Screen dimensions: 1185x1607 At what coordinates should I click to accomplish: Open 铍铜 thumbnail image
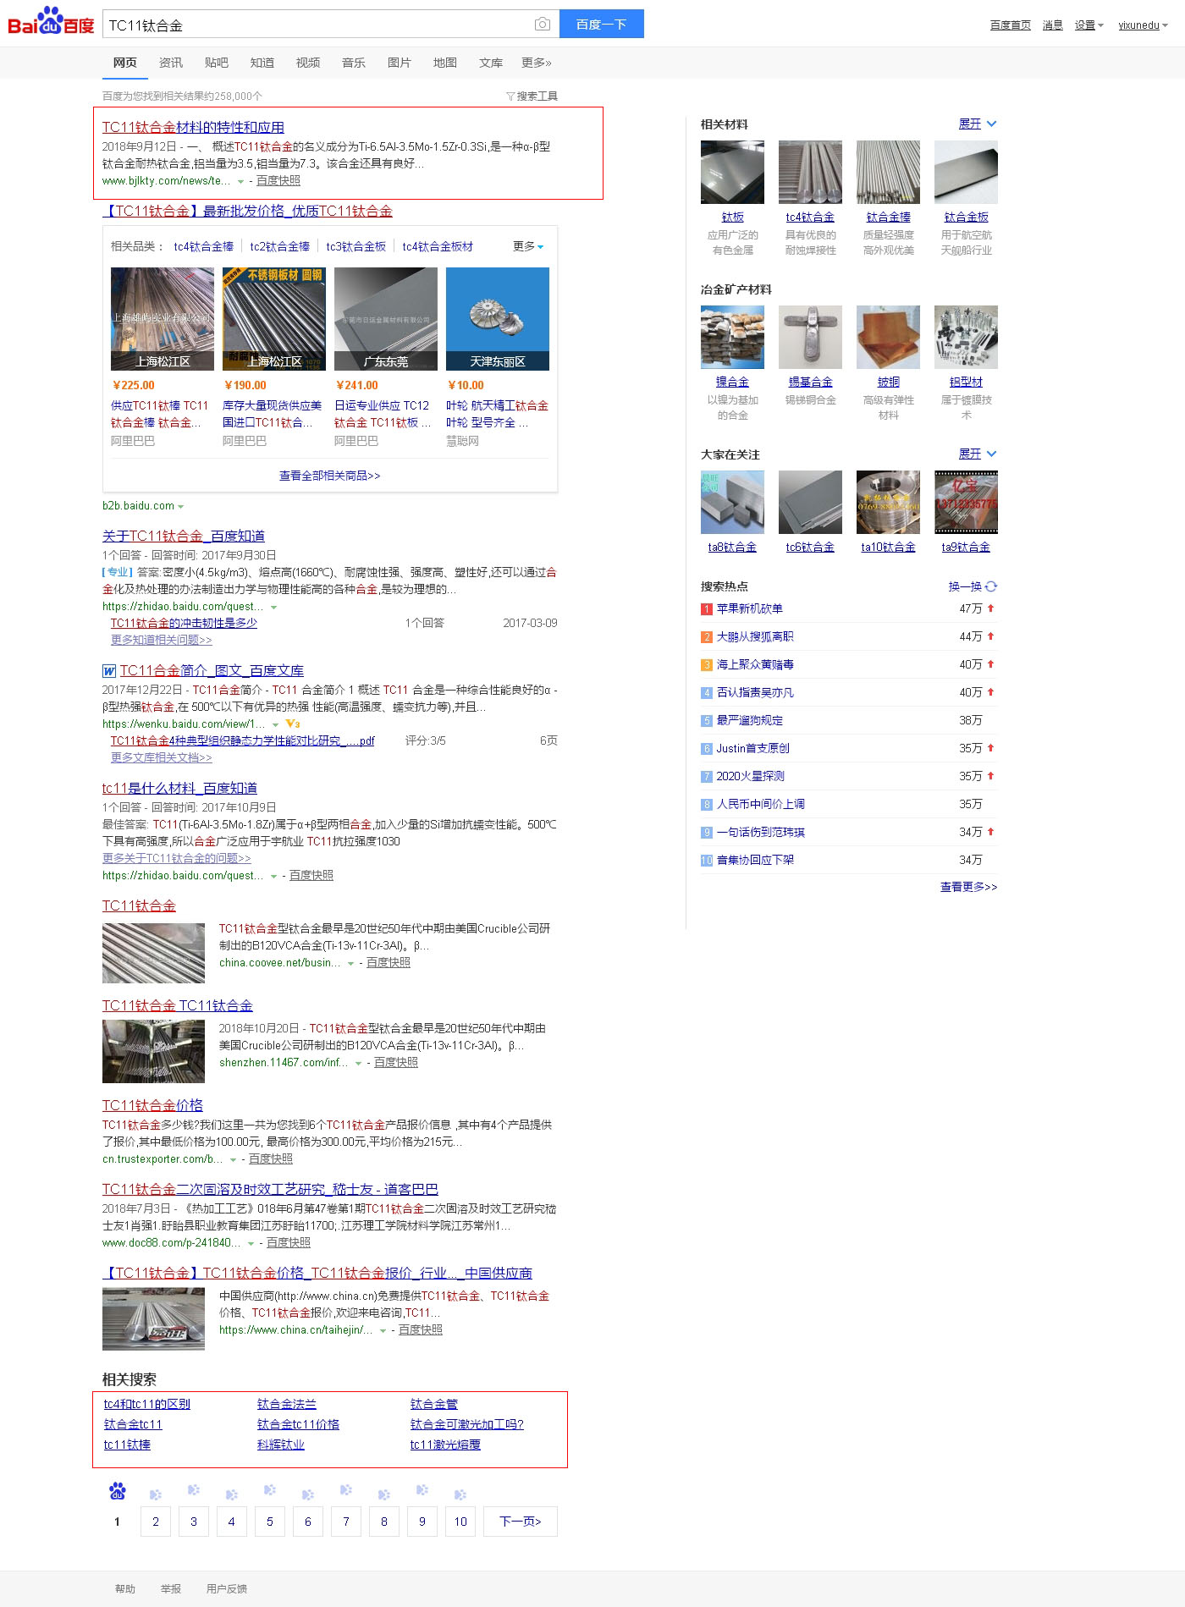[x=888, y=337]
